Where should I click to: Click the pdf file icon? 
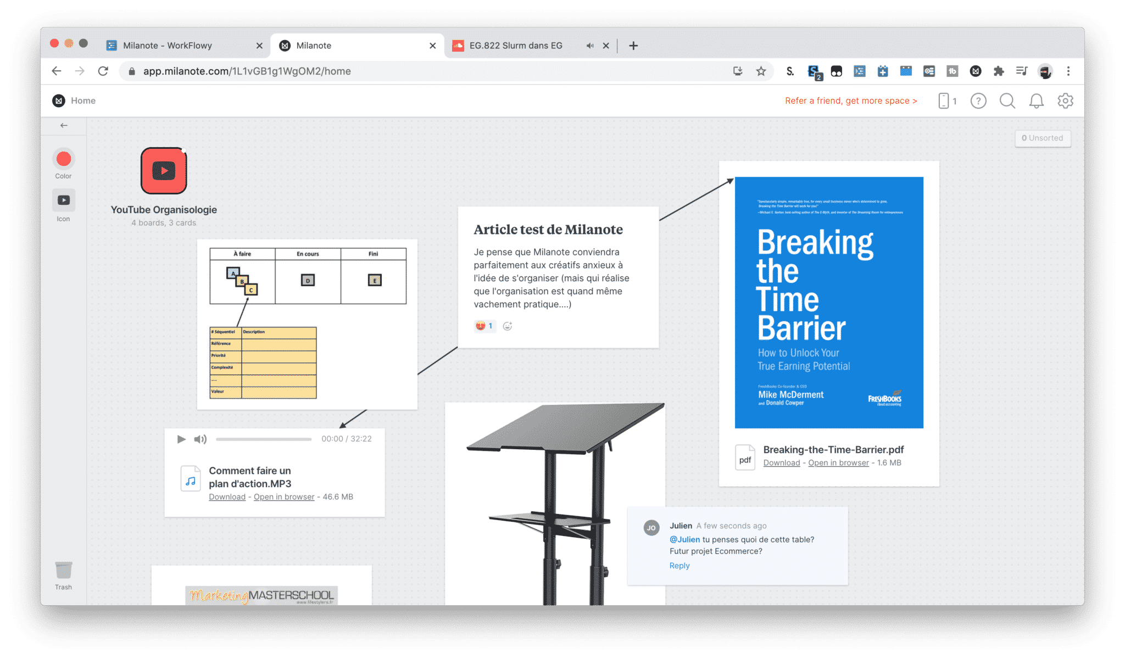pyautogui.click(x=745, y=457)
